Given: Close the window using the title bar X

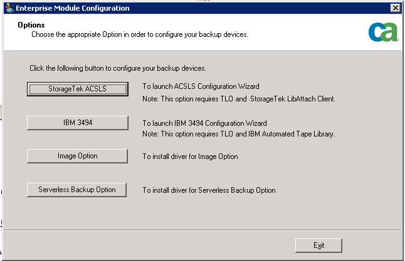Looking at the screenshot, I should [x=395, y=8].
